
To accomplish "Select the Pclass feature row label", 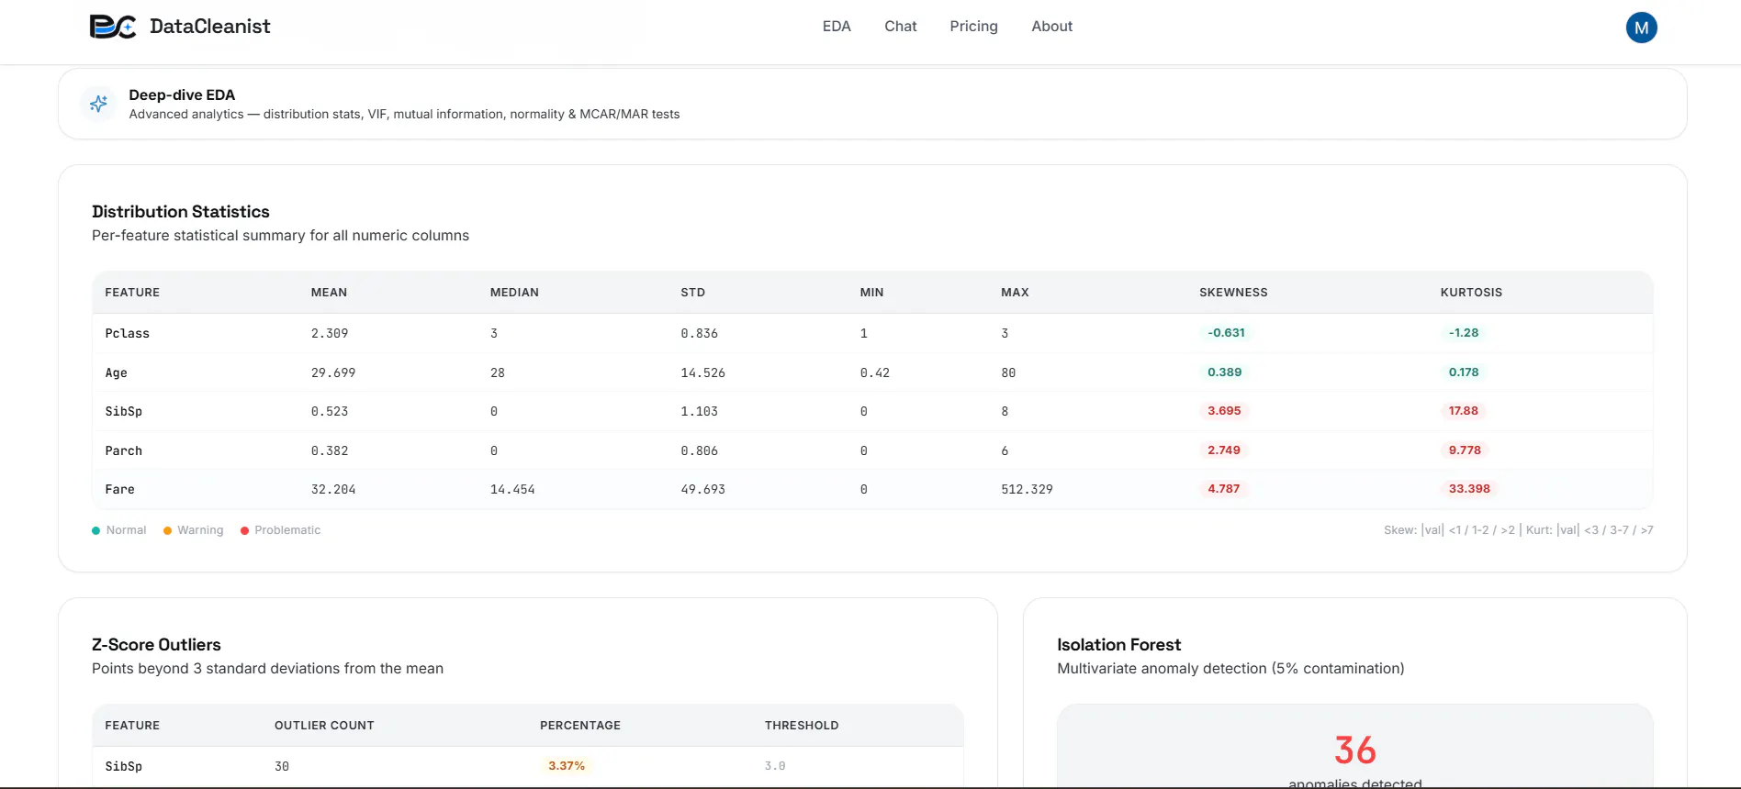I will point(127,334).
